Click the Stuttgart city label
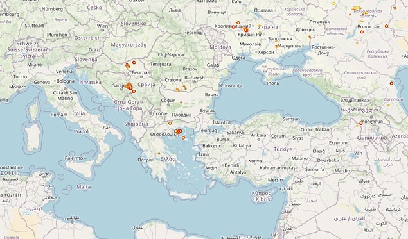 pyautogui.click(x=34, y=26)
